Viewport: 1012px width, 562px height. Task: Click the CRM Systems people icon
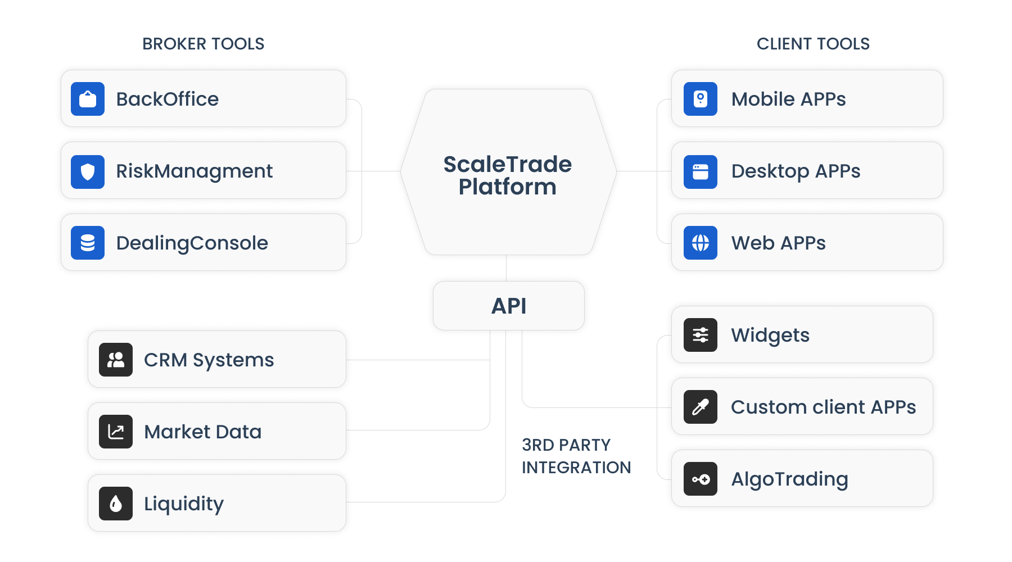tap(116, 360)
